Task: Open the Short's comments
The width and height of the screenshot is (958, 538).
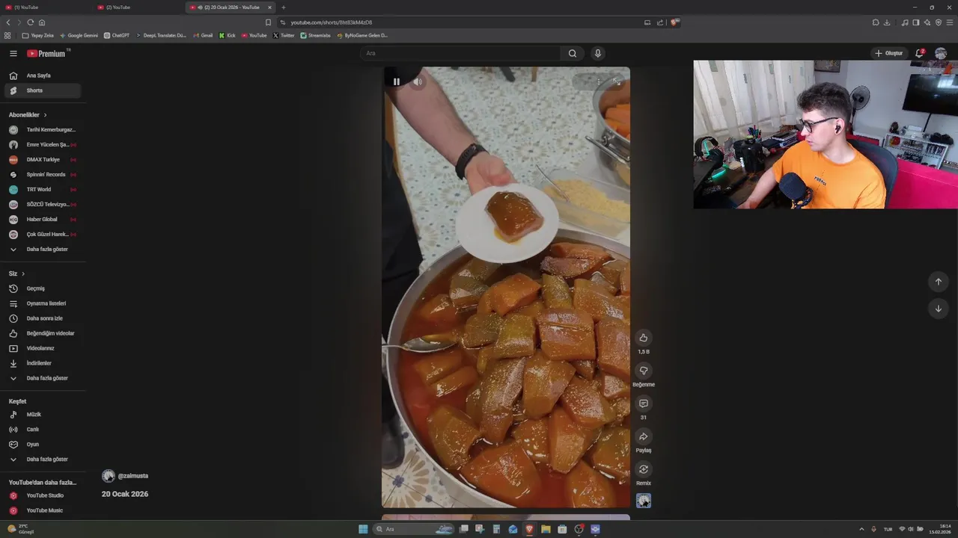Action: coord(643,403)
